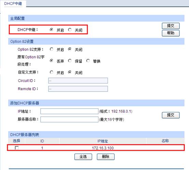Turn on Option 82支持 开启 radio
Screen dimensions: 189x170
[x=52, y=49]
